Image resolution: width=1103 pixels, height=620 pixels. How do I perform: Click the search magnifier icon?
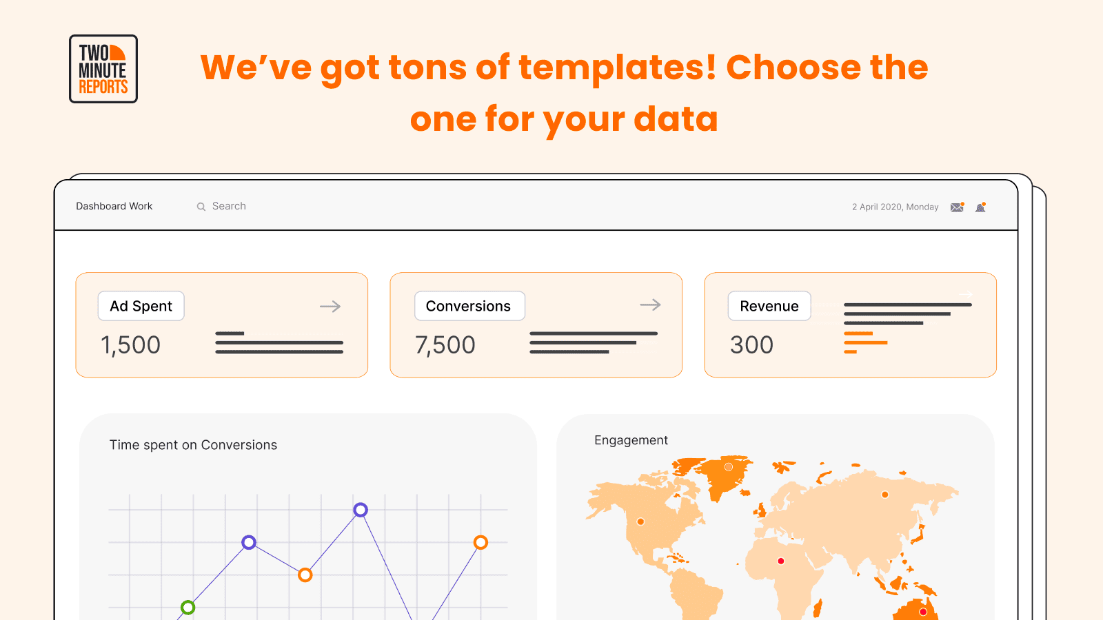[x=201, y=207]
